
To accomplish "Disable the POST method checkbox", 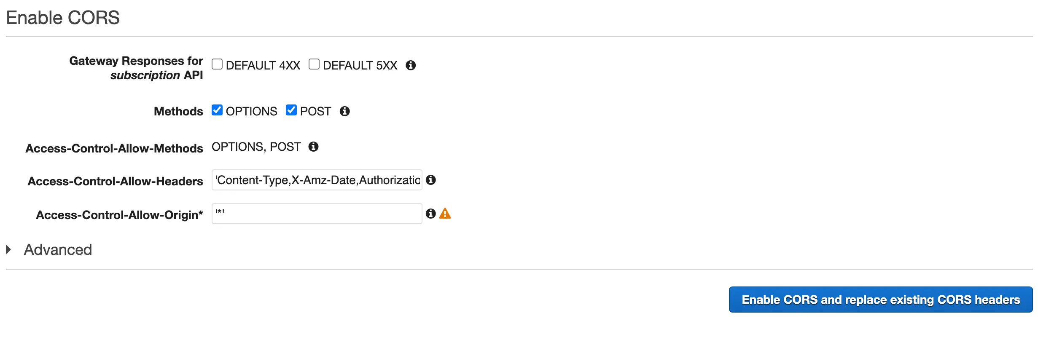I will tap(291, 110).
